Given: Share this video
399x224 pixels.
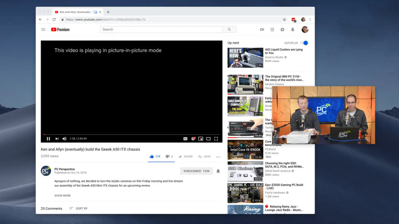Looking at the screenshot, I should (x=185, y=156).
